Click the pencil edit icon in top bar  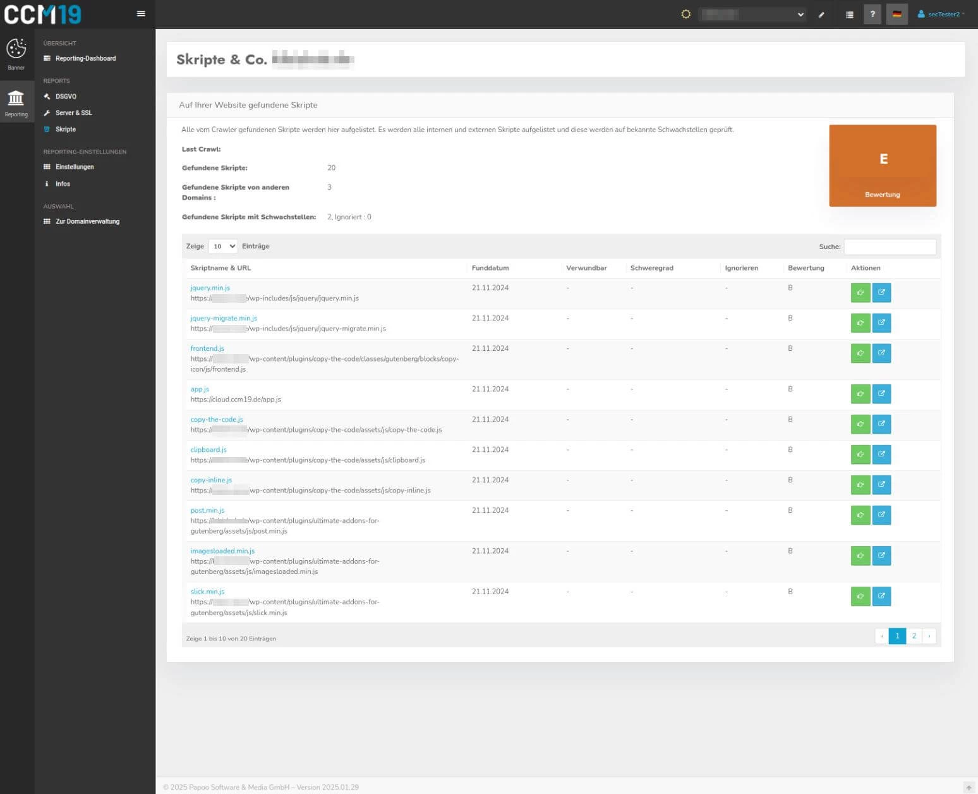[x=821, y=15]
